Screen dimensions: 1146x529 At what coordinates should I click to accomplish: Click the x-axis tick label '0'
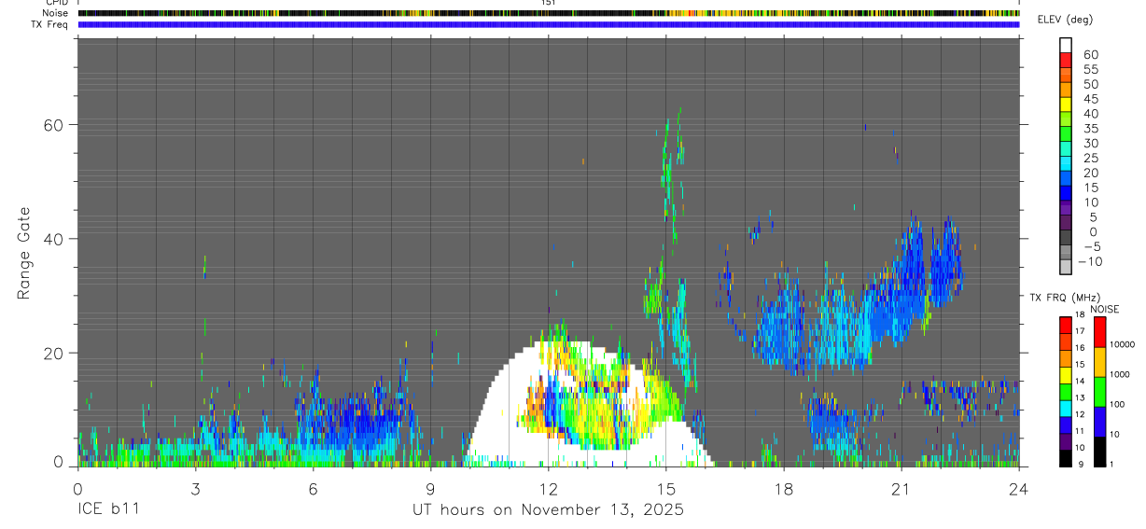point(77,488)
